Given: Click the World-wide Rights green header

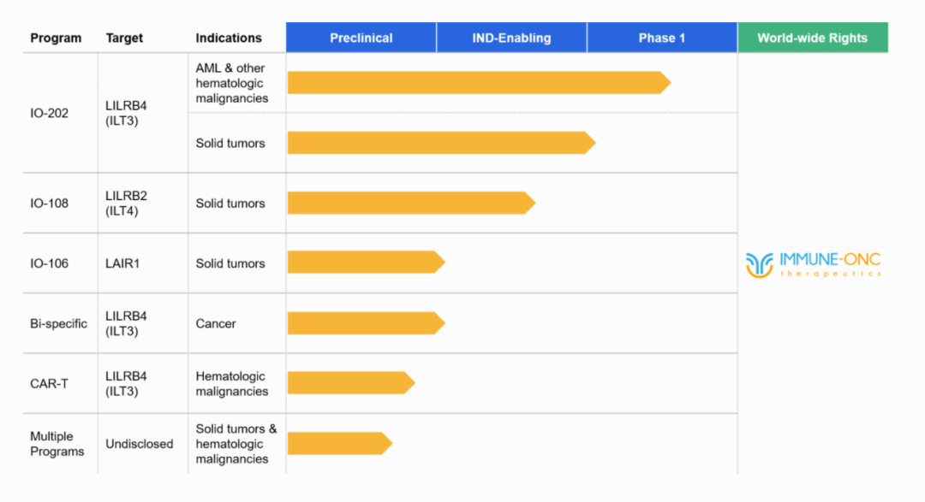Looking at the screenshot, I should pyautogui.click(x=812, y=38).
